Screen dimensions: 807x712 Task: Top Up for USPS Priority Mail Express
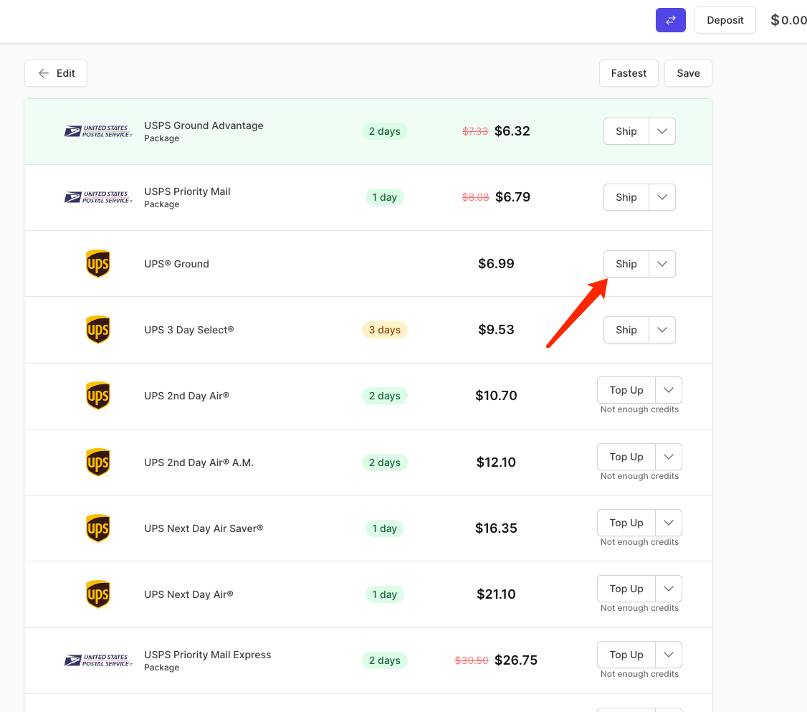pos(626,655)
